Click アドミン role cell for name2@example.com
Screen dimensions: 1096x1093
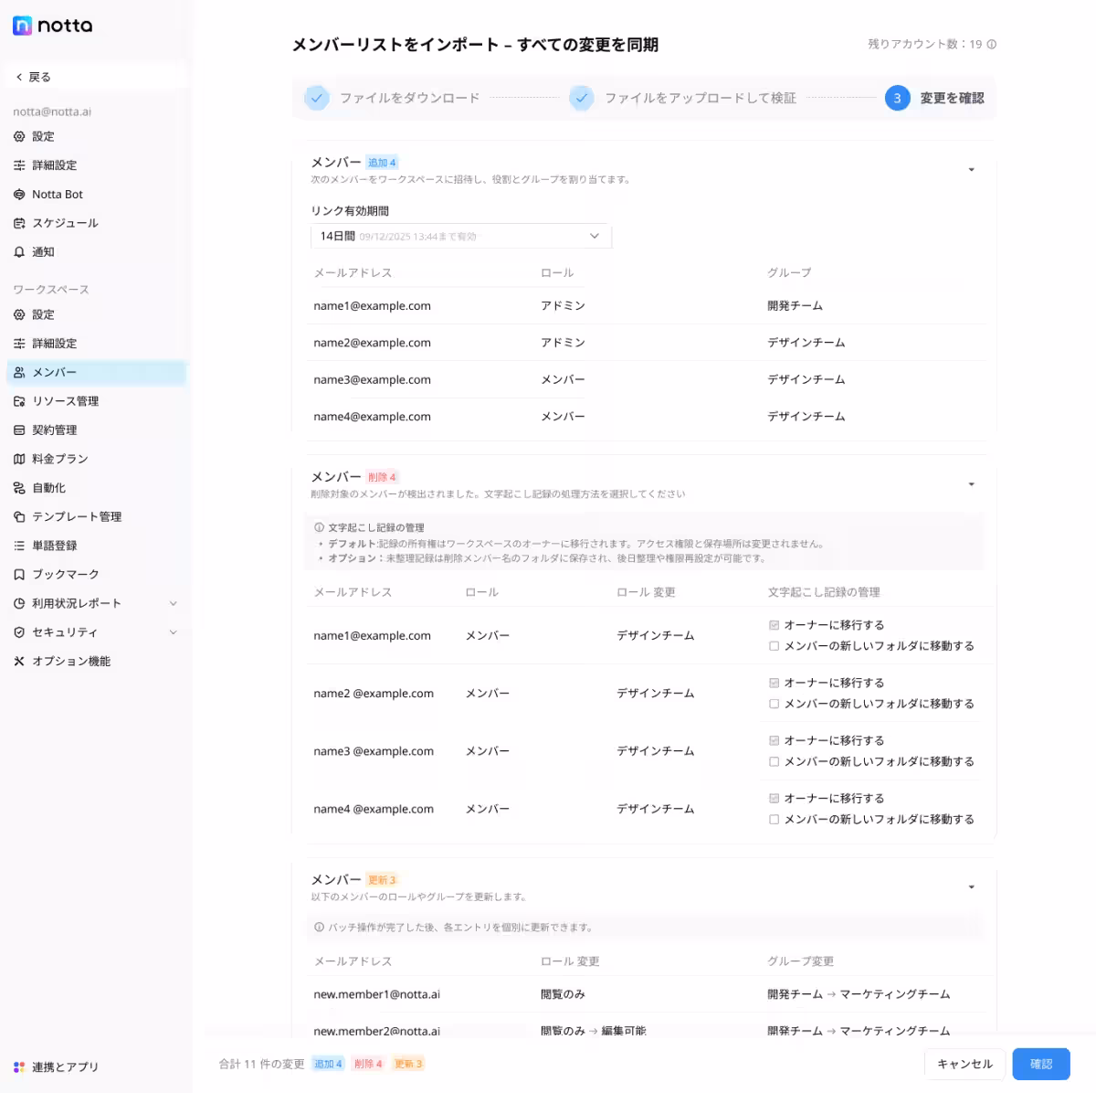[563, 343]
